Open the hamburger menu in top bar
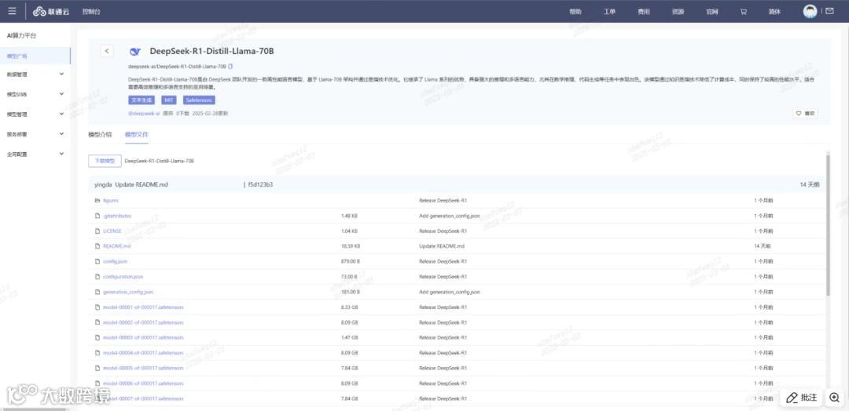 coord(12,11)
